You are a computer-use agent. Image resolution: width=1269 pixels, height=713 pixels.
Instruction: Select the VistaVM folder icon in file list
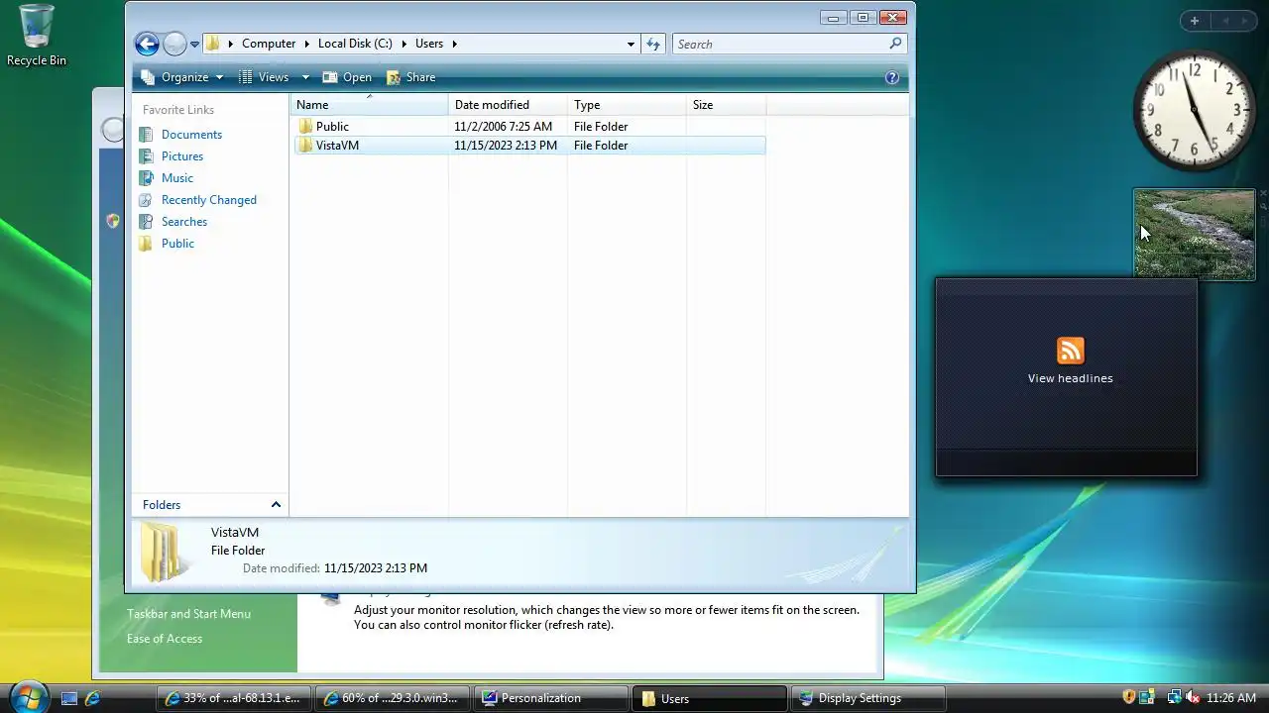point(305,146)
